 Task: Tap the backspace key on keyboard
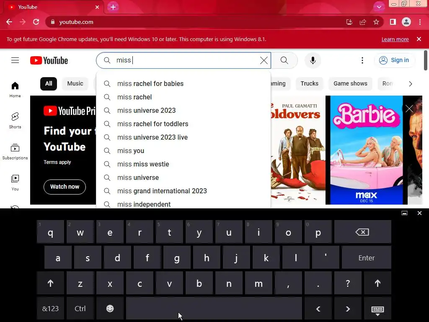(x=362, y=232)
